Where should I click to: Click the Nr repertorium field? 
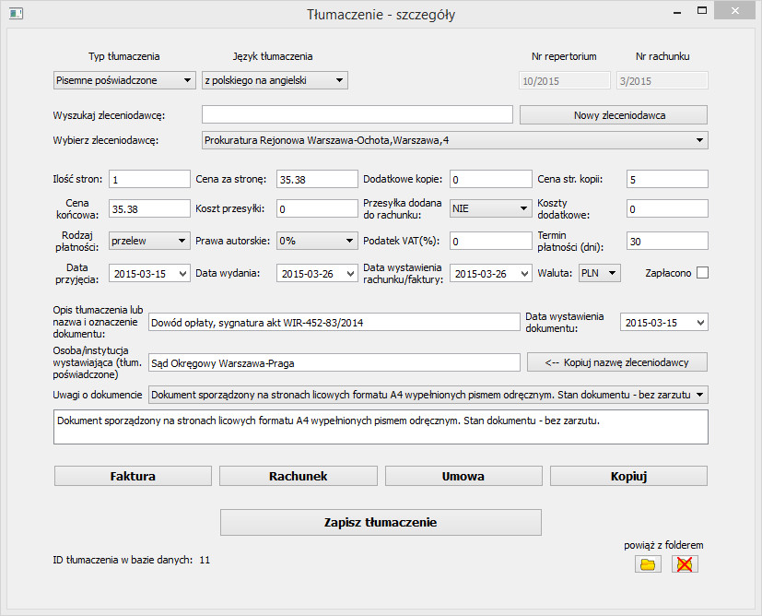pos(564,81)
